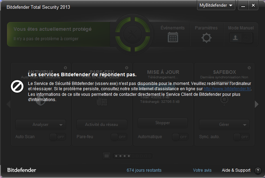This screenshot has width=265, height=178.
Task: Select the fourth module page dot
Action: point(129,156)
